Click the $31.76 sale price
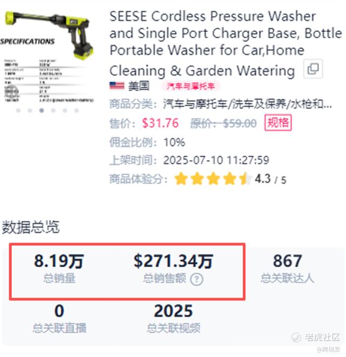This screenshot has height=357, width=346. 160,123
